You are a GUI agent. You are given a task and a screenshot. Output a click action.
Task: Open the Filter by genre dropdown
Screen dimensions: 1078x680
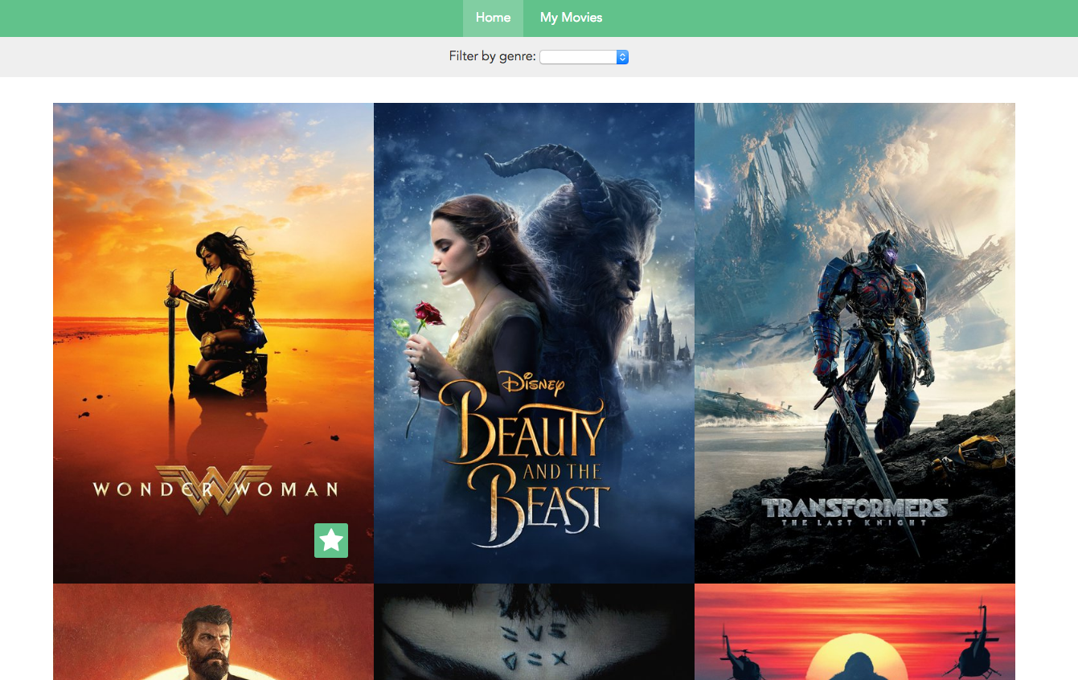tap(584, 57)
